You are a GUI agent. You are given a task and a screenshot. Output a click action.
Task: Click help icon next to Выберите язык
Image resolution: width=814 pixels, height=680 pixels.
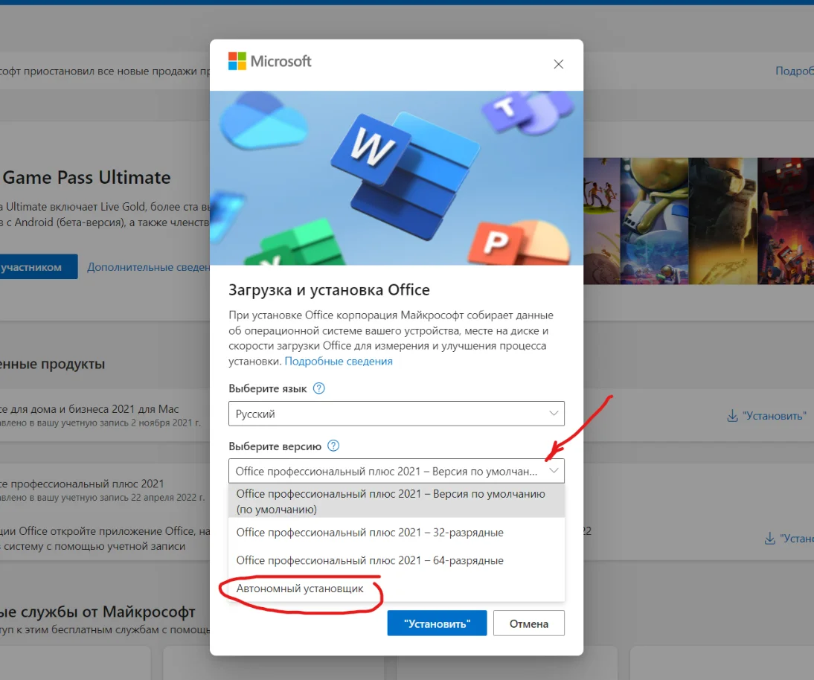tap(319, 388)
